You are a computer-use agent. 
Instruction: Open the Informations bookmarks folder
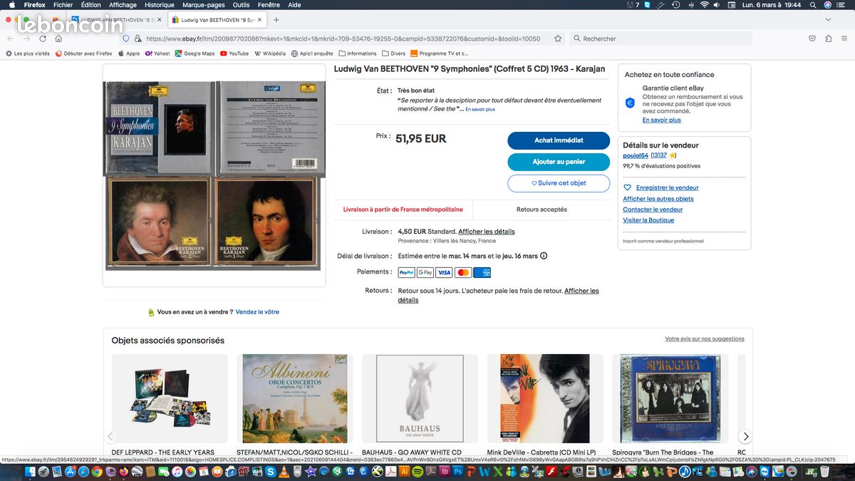358,53
